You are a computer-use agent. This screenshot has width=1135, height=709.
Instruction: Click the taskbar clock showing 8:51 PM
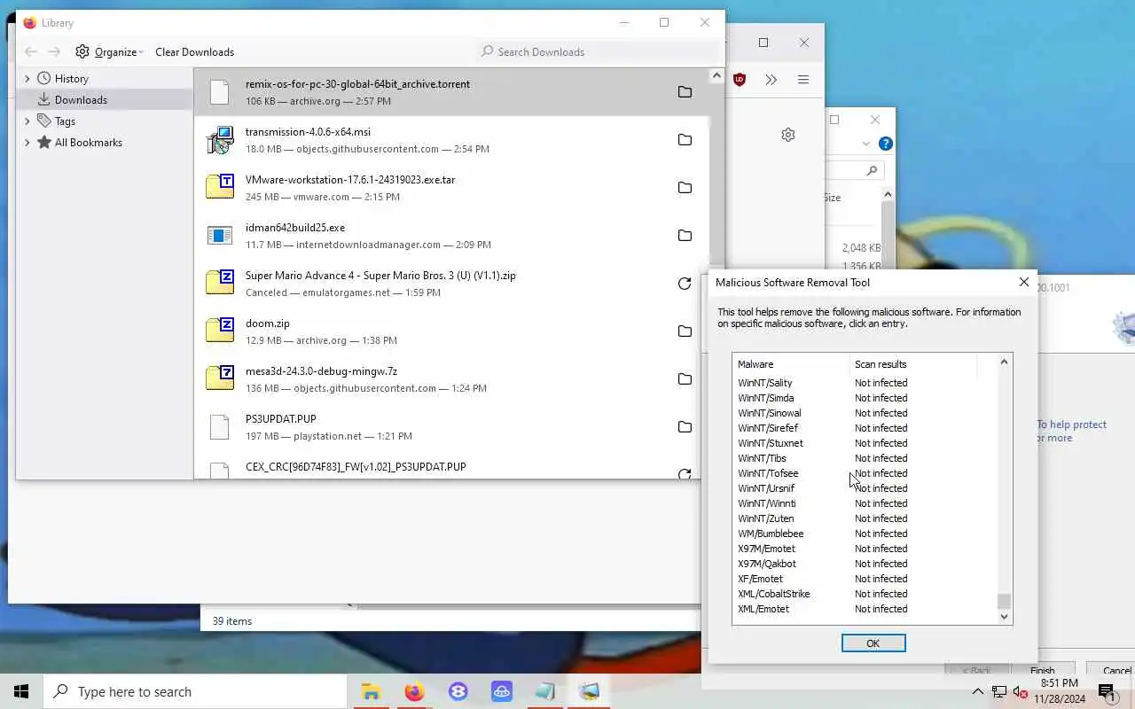point(1060,691)
